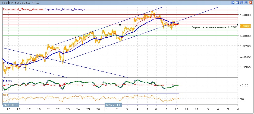Select the red Exponential_Moving_Average legend label
This screenshot has width=254, height=114.
(23, 9)
